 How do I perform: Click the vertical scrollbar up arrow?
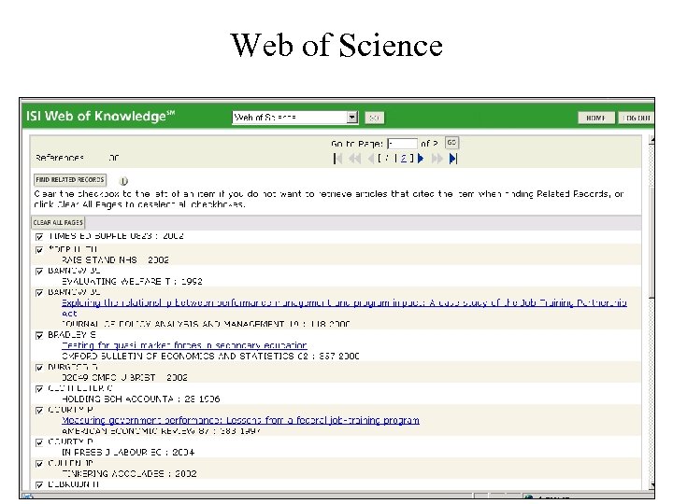click(x=652, y=140)
